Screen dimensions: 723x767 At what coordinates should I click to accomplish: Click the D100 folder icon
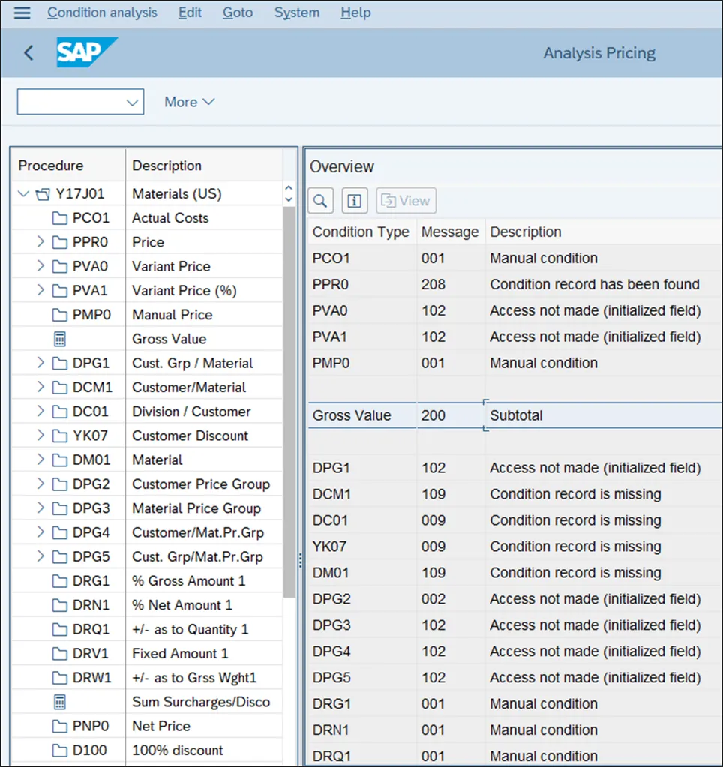click(x=60, y=750)
